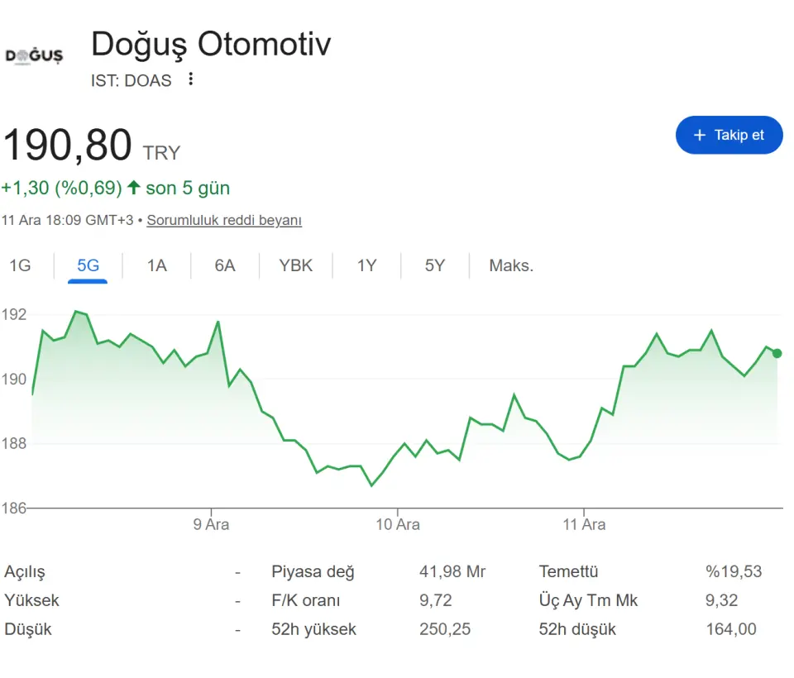Click the 9 Ara date marker
The height and width of the screenshot is (678, 794).
[211, 524]
